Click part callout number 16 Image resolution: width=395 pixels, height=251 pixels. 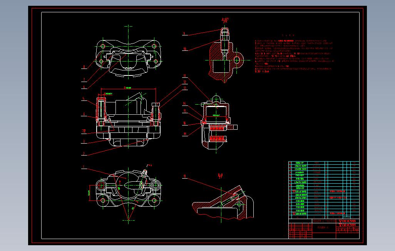tap(185, 123)
